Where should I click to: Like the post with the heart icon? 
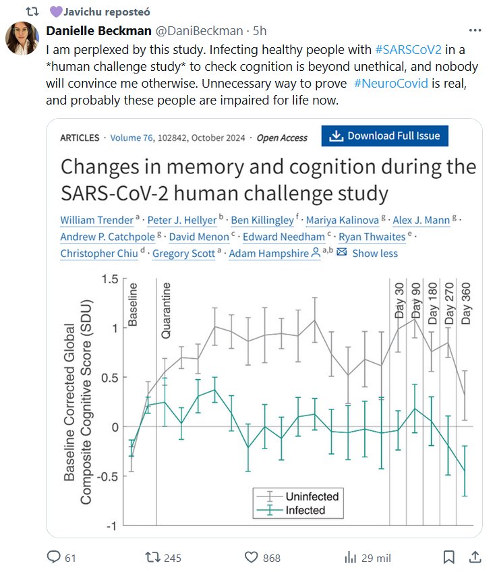click(252, 558)
